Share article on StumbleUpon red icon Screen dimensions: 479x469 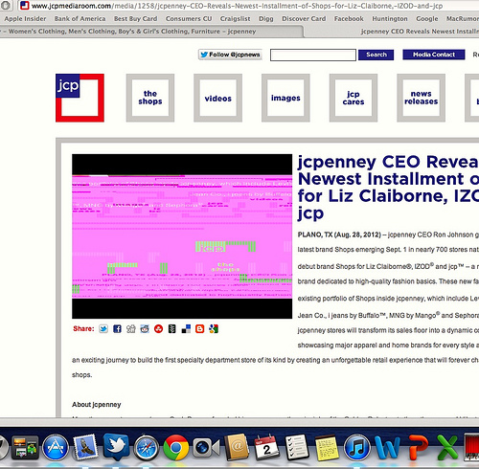(158, 329)
